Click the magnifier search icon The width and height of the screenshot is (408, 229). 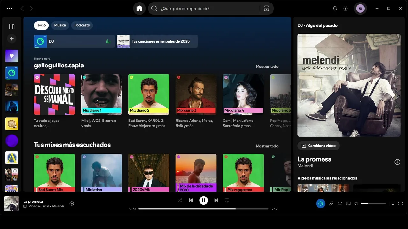(154, 9)
